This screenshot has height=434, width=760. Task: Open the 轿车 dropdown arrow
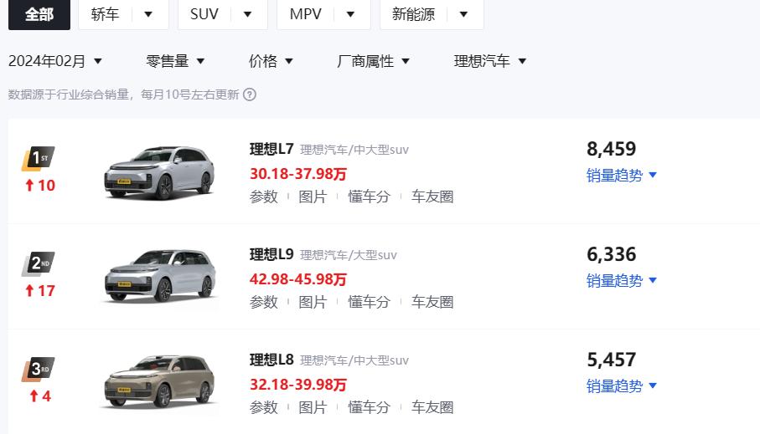coord(148,14)
